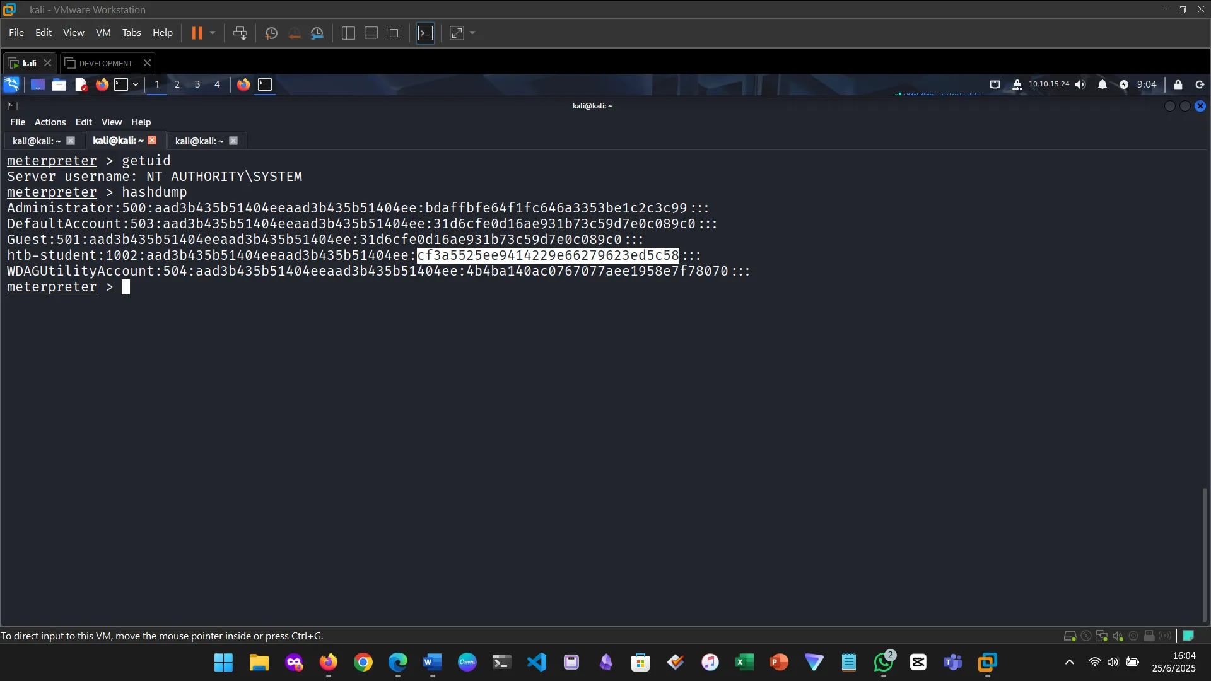Suspend the virtual machine with the pause icon
Viewport: 1211px width, 681px height.
point(198,33)
